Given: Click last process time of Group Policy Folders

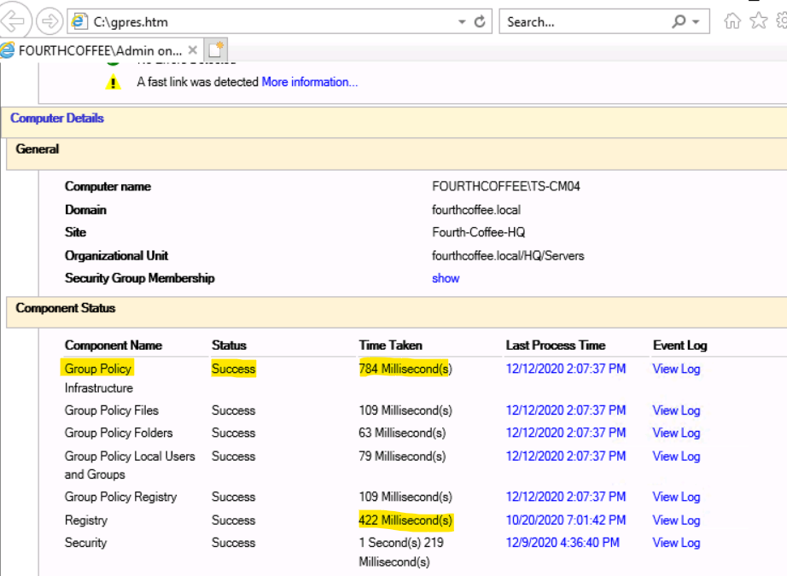Looking at the screenshot, I should 566,433.
